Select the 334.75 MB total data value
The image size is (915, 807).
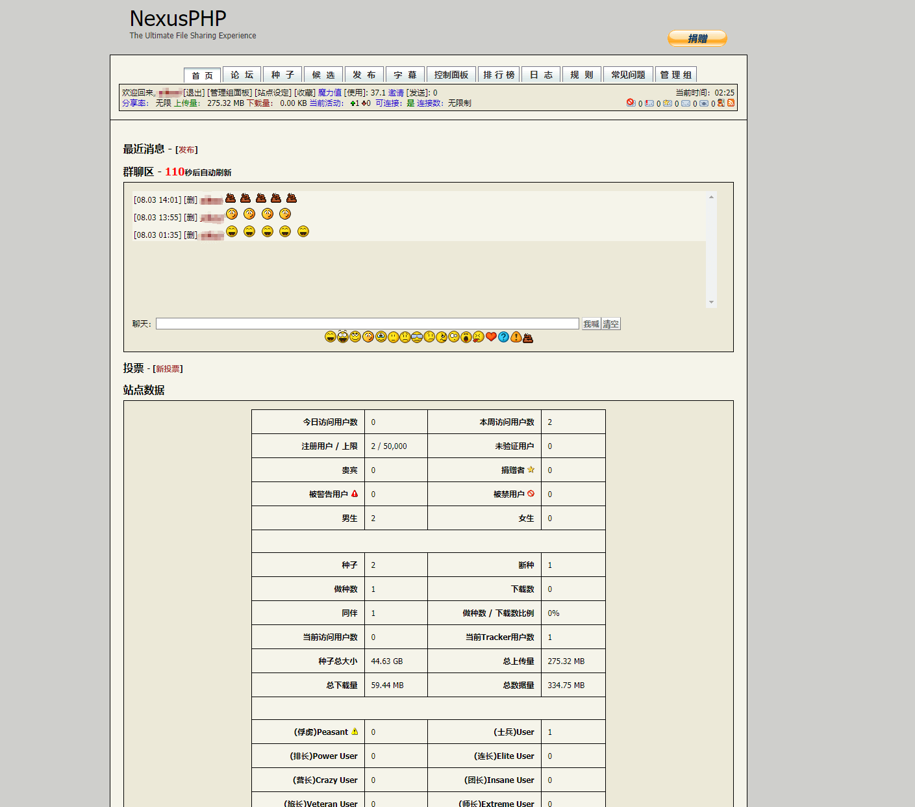tap(566, 685)
